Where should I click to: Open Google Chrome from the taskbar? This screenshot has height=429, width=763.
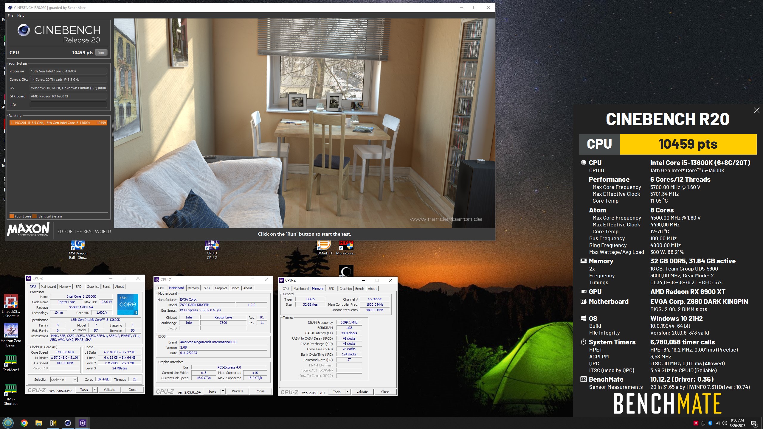[24, 423]
